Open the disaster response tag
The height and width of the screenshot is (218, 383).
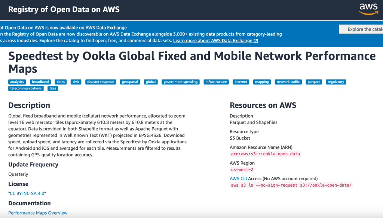pyautogui.click(x=101, y=82)
